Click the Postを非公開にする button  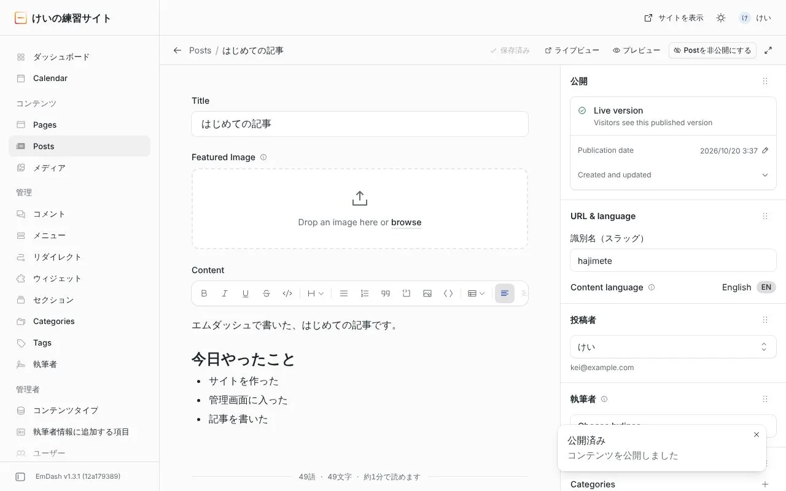pyautogui.click(x=712, y=50)
